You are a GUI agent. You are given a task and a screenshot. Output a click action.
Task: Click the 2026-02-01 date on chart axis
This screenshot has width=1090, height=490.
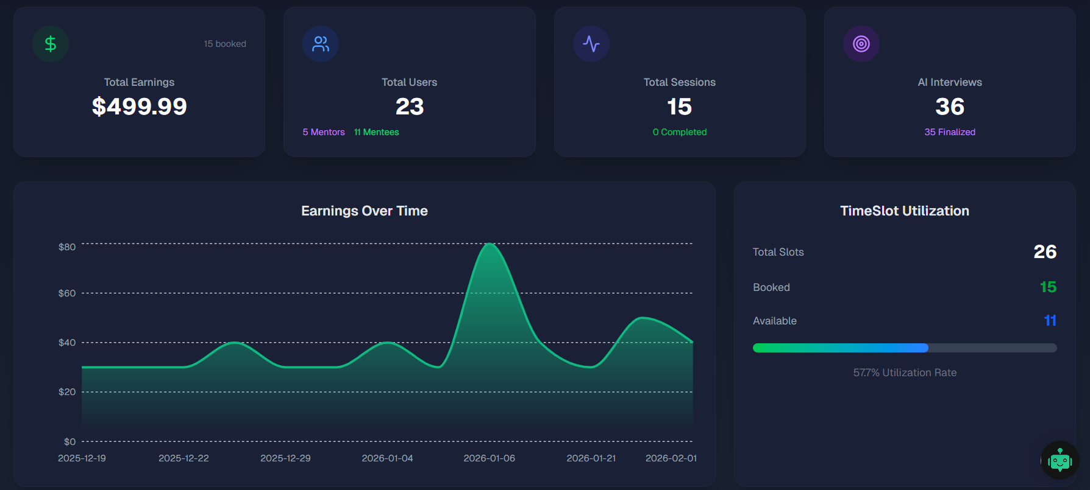point(671,458)
